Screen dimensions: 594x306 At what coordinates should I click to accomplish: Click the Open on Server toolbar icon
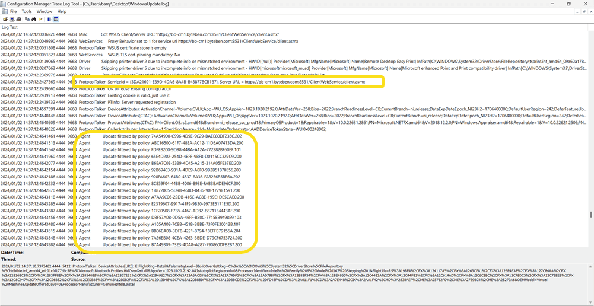tap(12, 19)
